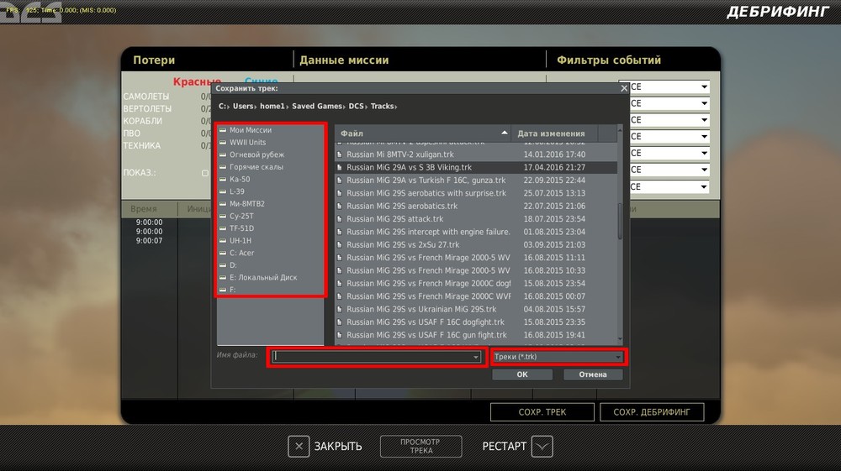Sort the list by Файл column header

point(423,133)
